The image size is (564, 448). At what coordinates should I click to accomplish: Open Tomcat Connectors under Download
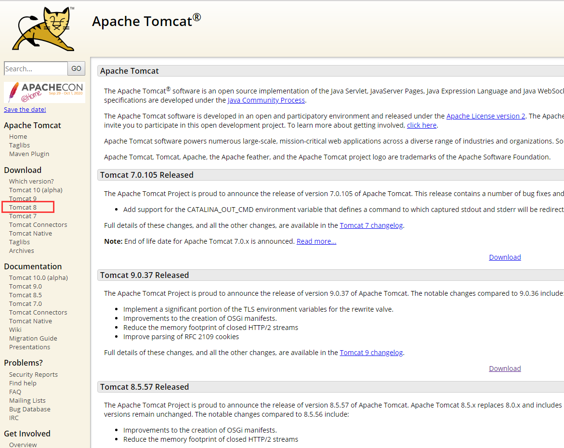38,224
